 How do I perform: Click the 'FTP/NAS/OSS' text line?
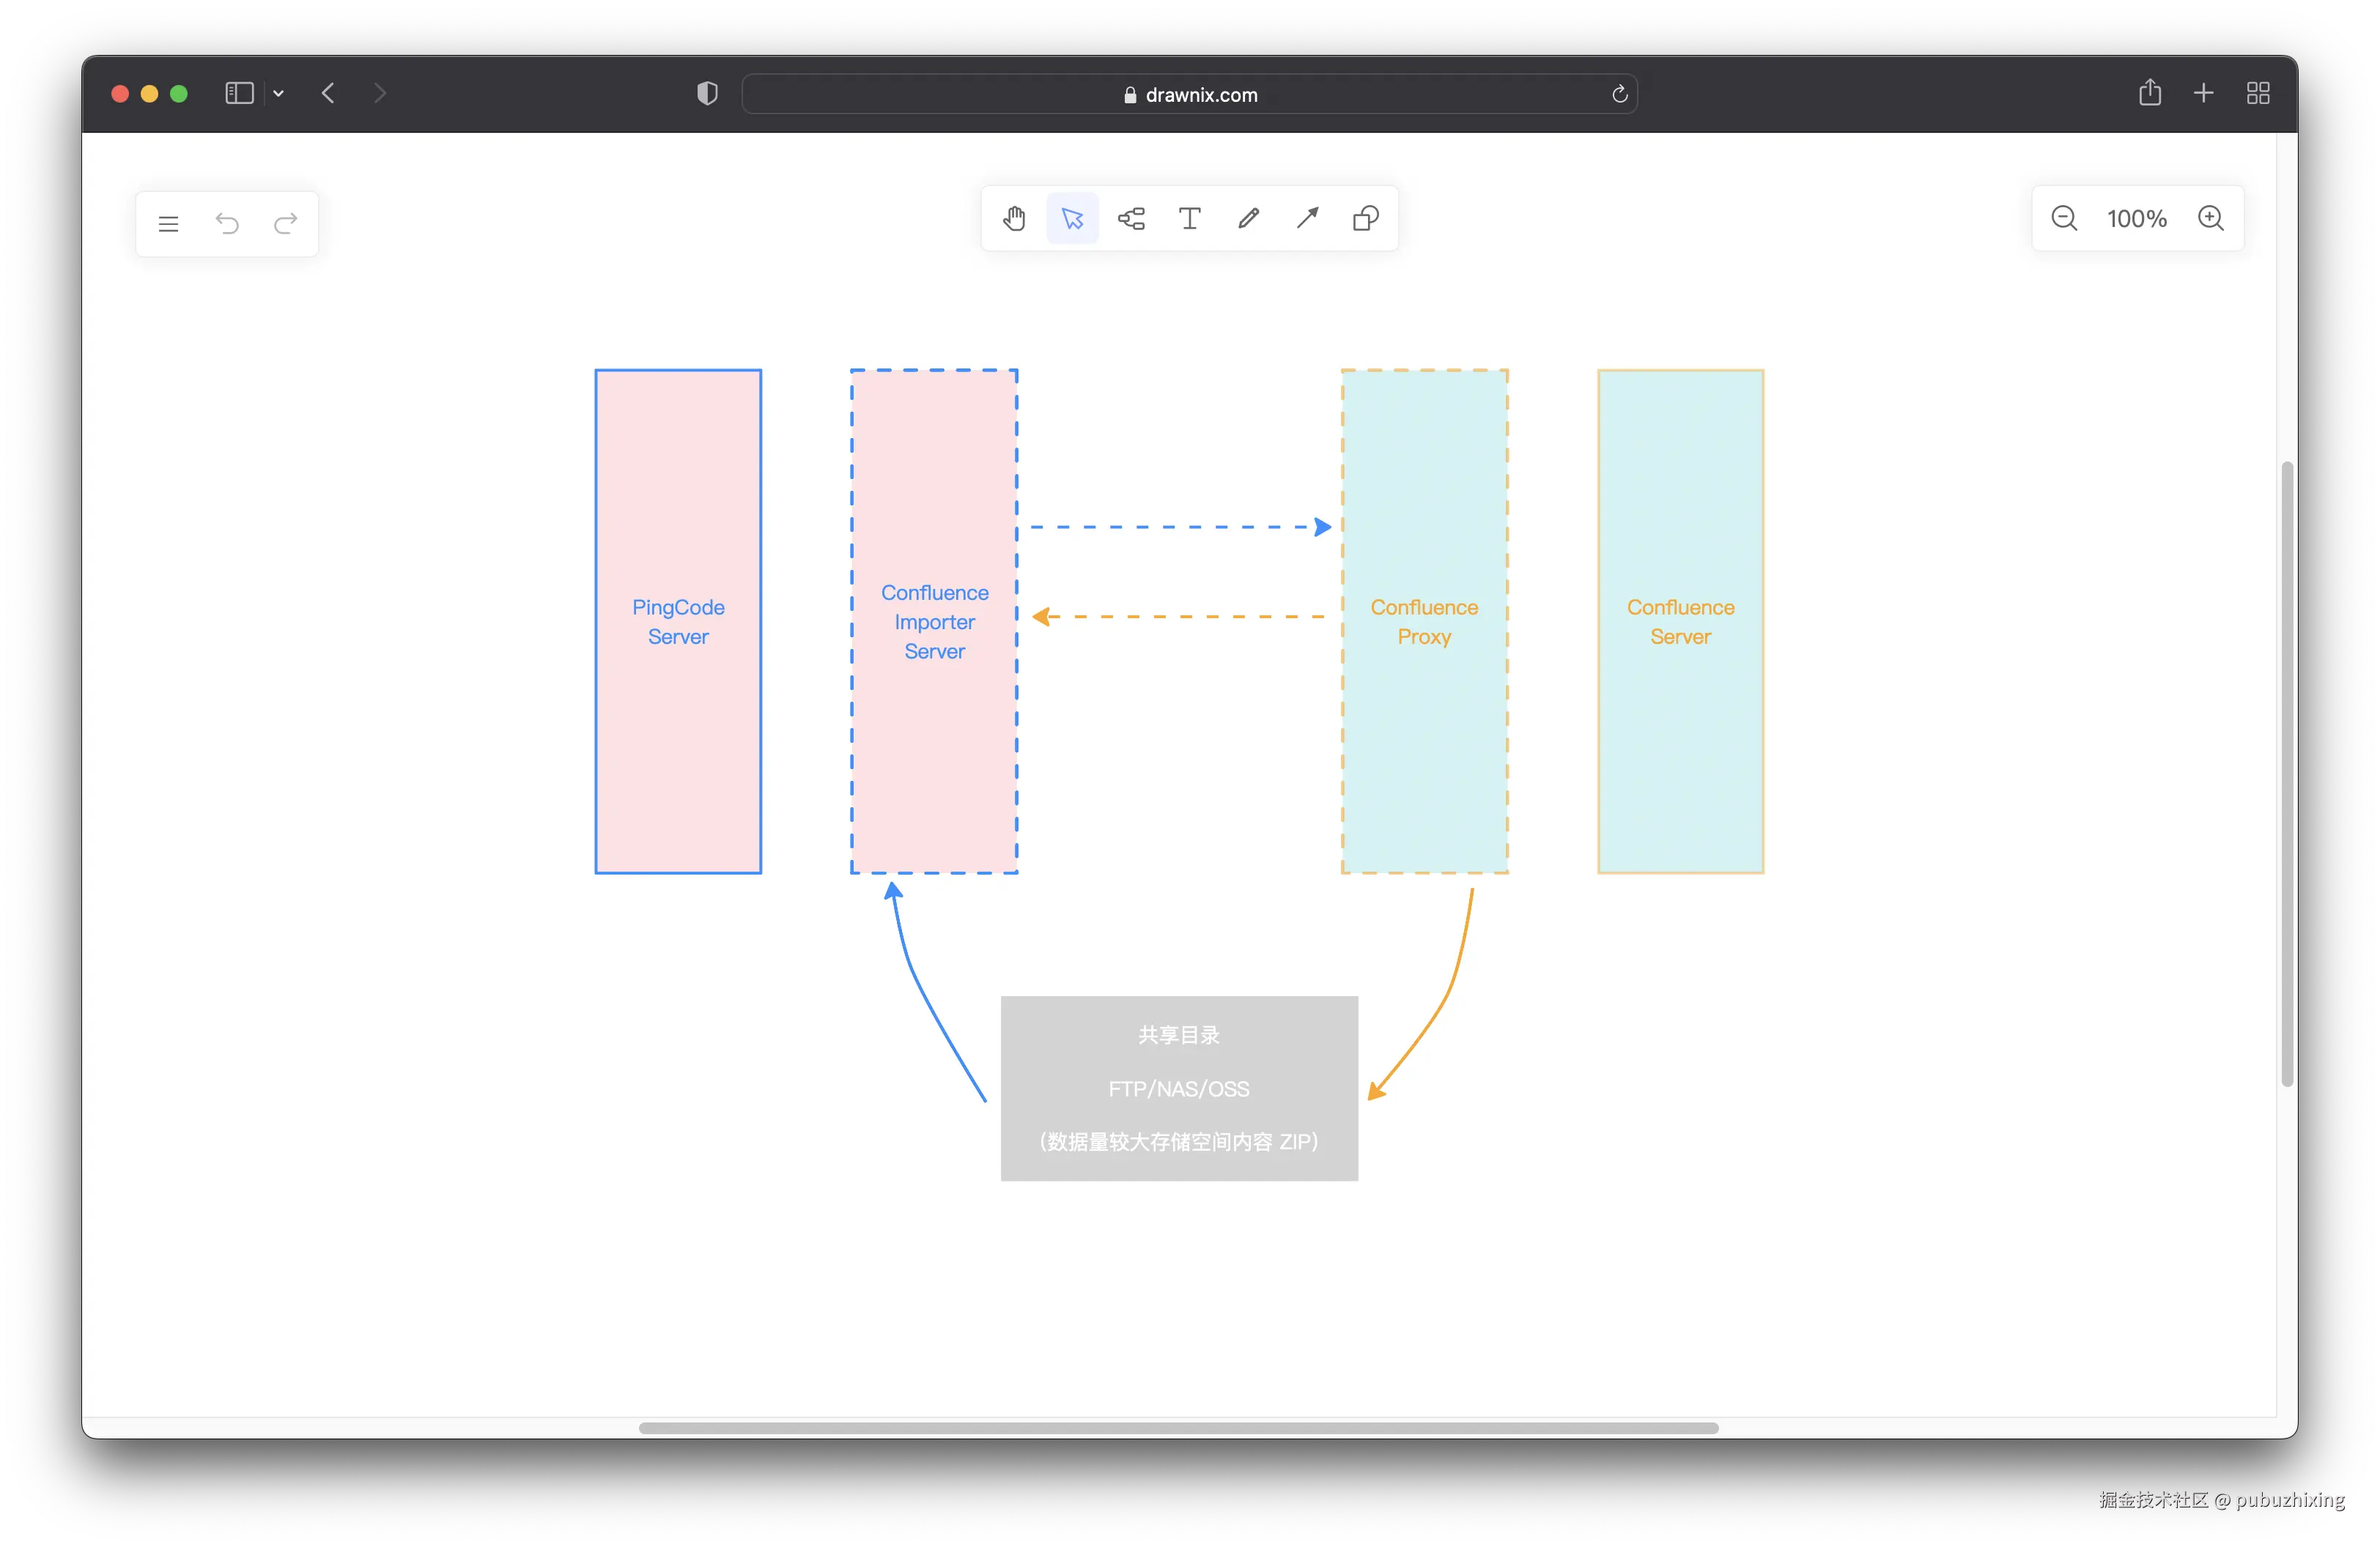point(1179,1088)
